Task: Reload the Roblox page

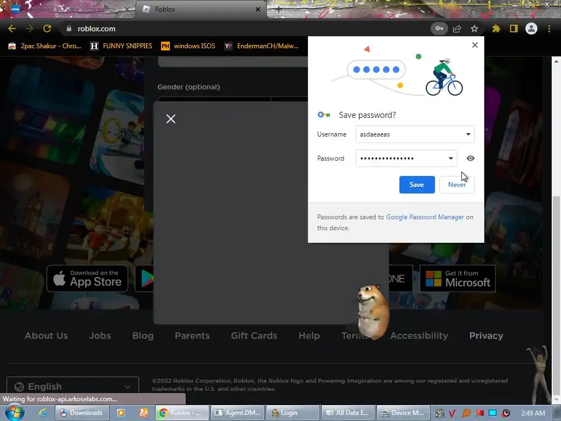Action: (x=47, y=29)
